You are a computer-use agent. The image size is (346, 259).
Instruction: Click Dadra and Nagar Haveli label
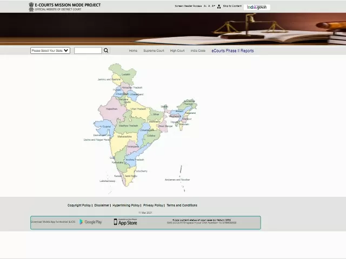click(97, 140)
